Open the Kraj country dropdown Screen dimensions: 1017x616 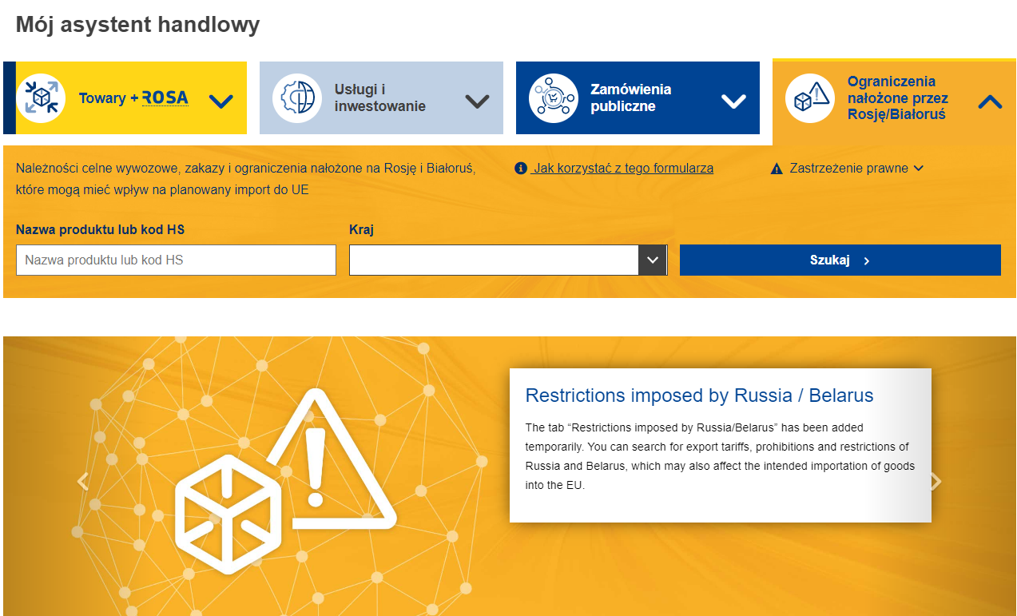click(x=653, y=260)
